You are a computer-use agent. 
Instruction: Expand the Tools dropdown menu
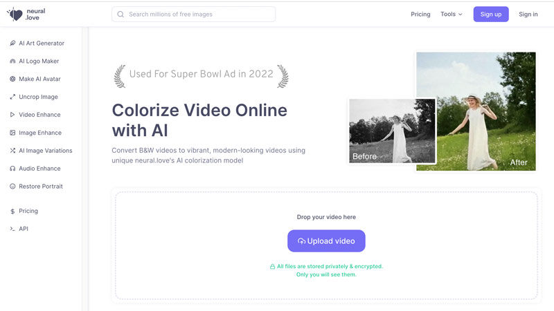pos(451,15)
